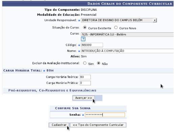Focus the Código input field

92,45
